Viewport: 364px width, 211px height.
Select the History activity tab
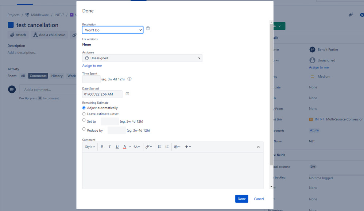57,76
